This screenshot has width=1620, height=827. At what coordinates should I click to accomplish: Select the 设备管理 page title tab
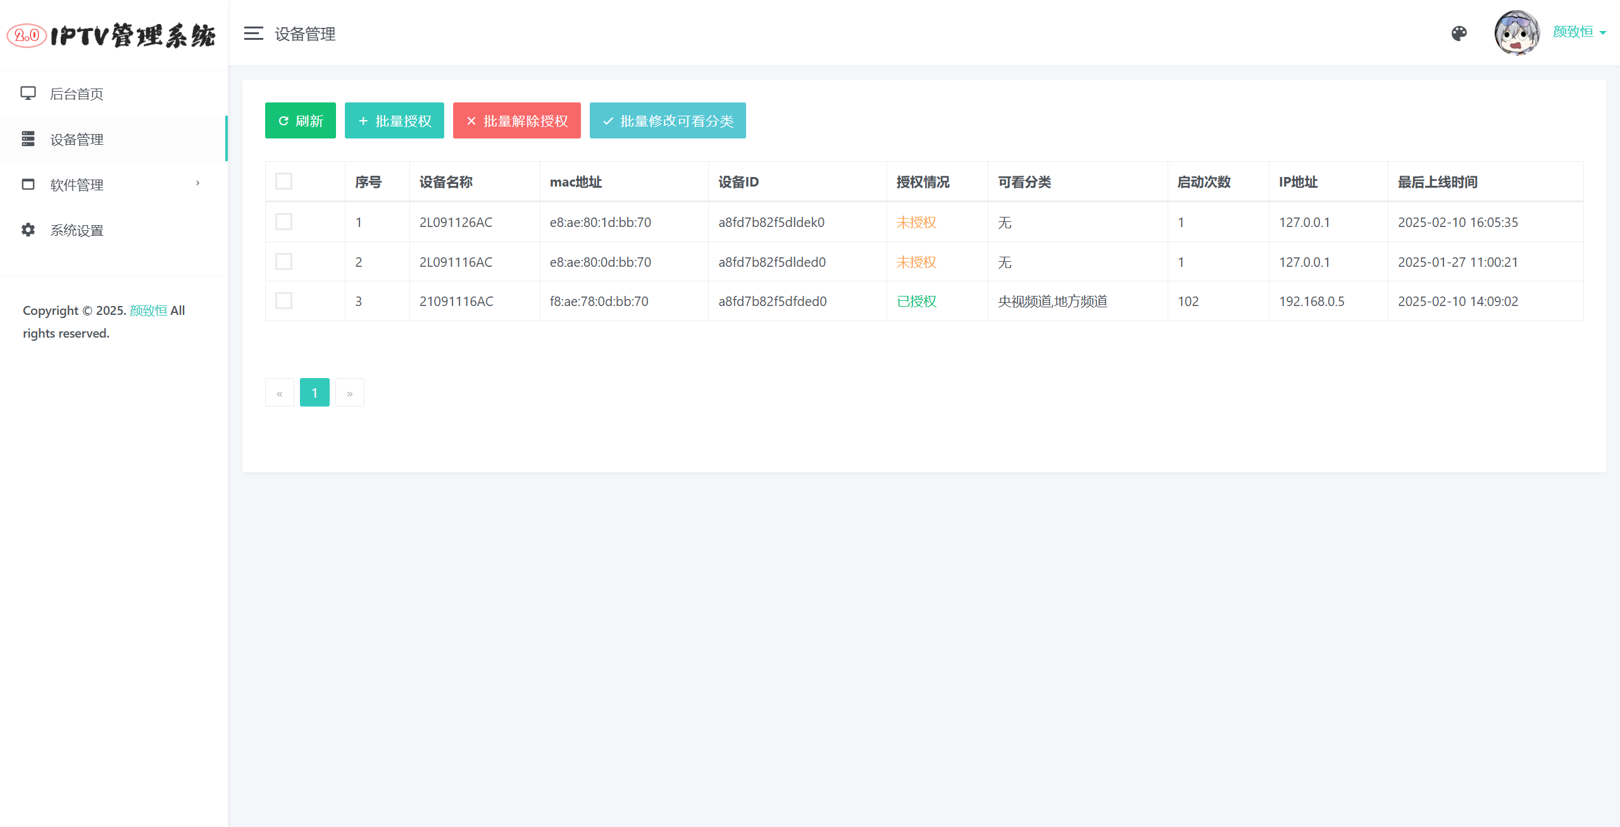pos(305,34)
